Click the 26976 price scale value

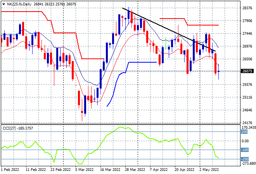(247, 46)
